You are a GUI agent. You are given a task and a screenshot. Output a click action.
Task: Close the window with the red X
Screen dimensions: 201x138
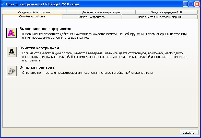coord(197,4)
